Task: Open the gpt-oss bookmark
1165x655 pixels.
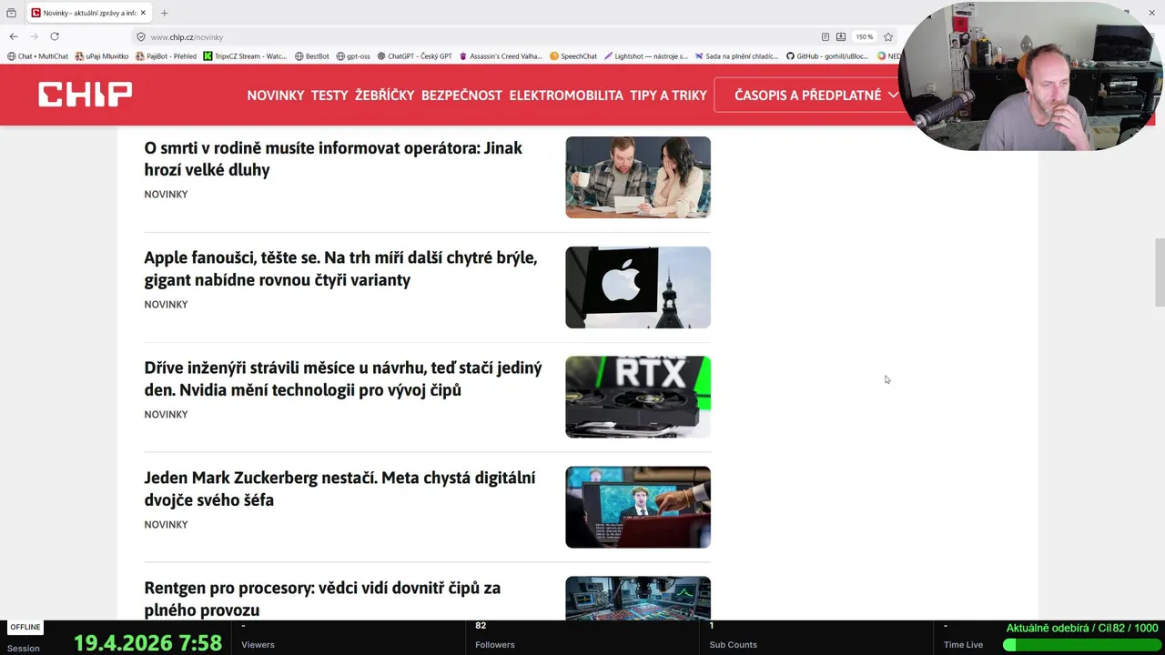Action: click(x=353, y=56)
